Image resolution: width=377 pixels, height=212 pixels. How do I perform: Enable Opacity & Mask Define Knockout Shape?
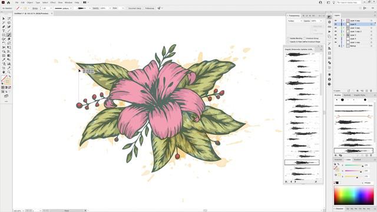coord(288,42)
